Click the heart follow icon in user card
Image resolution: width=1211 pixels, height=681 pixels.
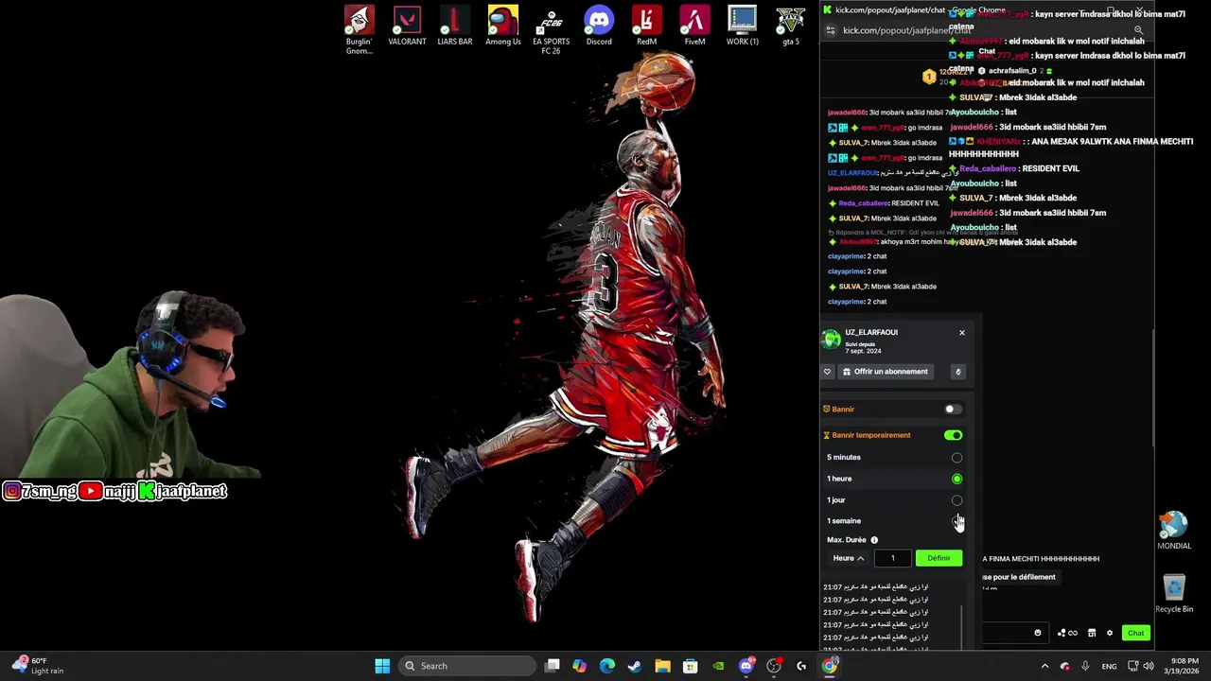[x=827, y=372]
